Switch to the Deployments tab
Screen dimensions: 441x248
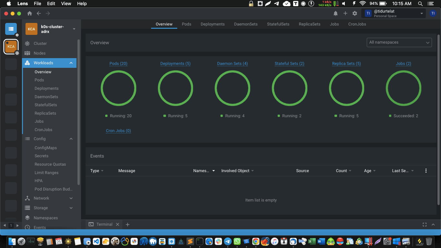pos(213,24)
